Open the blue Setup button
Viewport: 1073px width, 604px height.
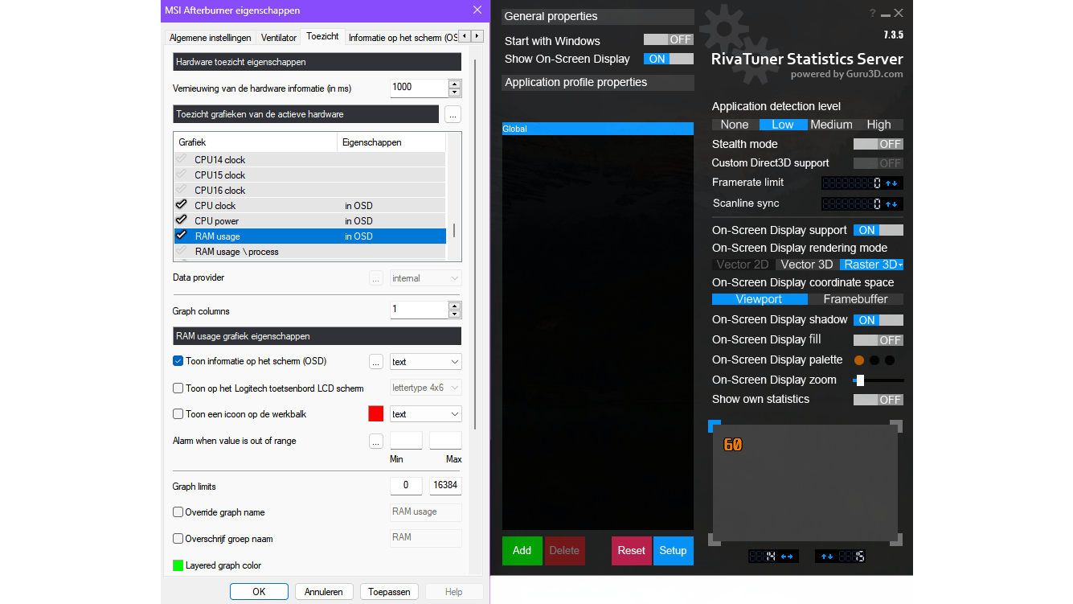coord(674,551)
